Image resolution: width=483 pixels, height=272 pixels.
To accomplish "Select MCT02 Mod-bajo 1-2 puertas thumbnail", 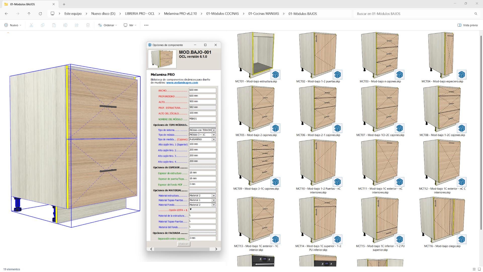I will [318, 55].
